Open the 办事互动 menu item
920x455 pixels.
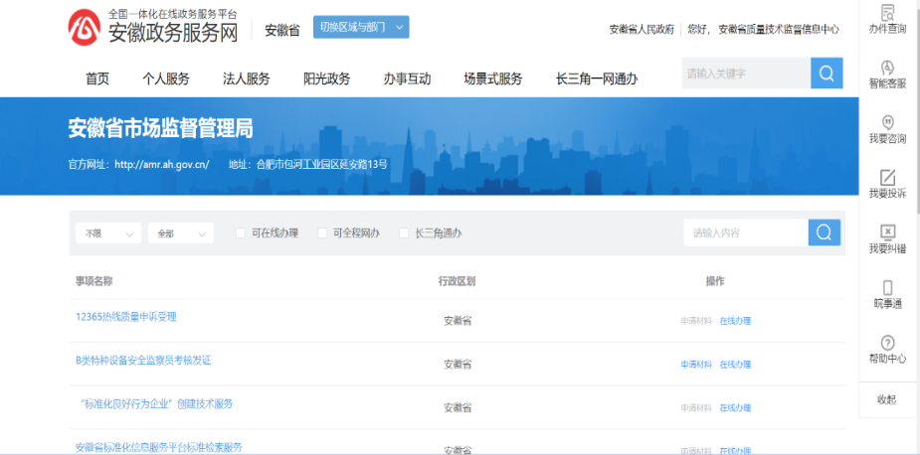(407, 78)
